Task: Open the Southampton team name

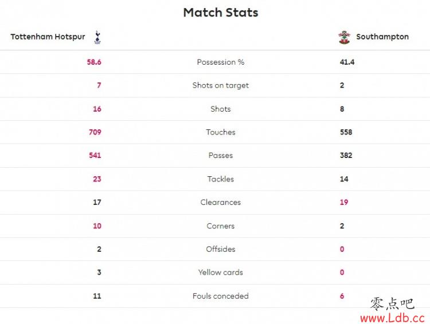Action: tap(382, 37)
